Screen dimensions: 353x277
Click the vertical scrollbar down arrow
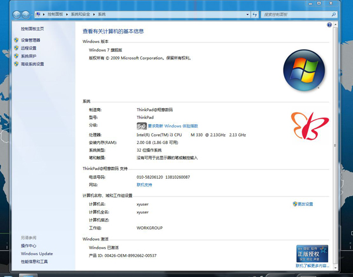pos(335,268)
